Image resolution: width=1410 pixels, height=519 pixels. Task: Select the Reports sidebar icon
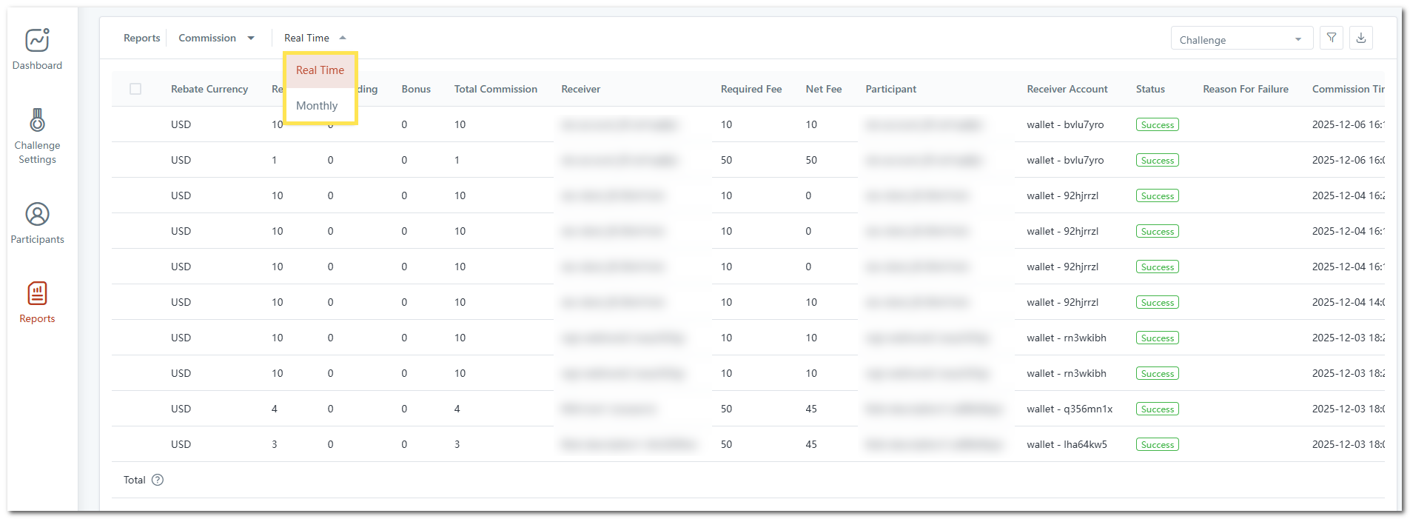click(x=37, y=294)
